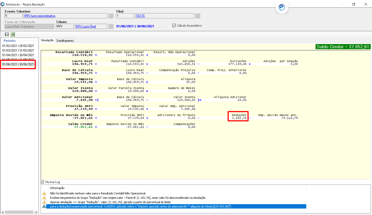
Task: Open Filial lookup ellipsis button
Action: pyautogui.click(x=198, y=16)
